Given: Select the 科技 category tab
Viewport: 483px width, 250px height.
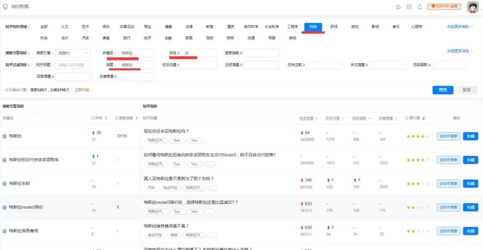Looking at the screenshot, I should pyautogui.click(x=312, y=27).
